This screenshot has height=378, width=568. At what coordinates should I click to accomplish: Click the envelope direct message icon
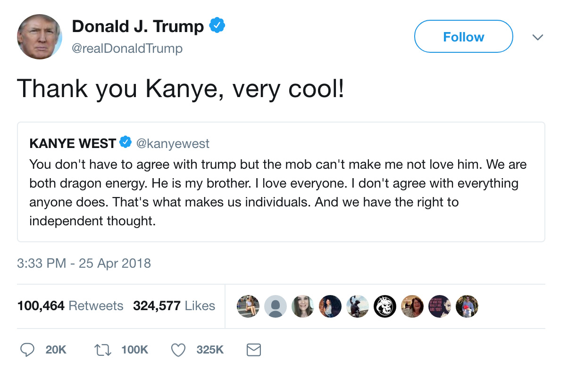tap(254, 350)
